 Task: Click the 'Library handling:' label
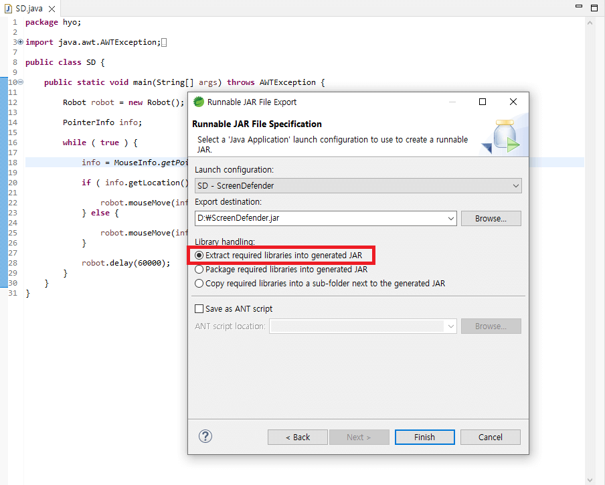[x=225, y=241]
